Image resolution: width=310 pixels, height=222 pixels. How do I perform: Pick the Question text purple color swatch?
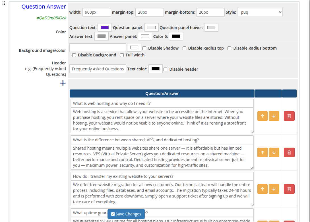(x=105, y=27)
